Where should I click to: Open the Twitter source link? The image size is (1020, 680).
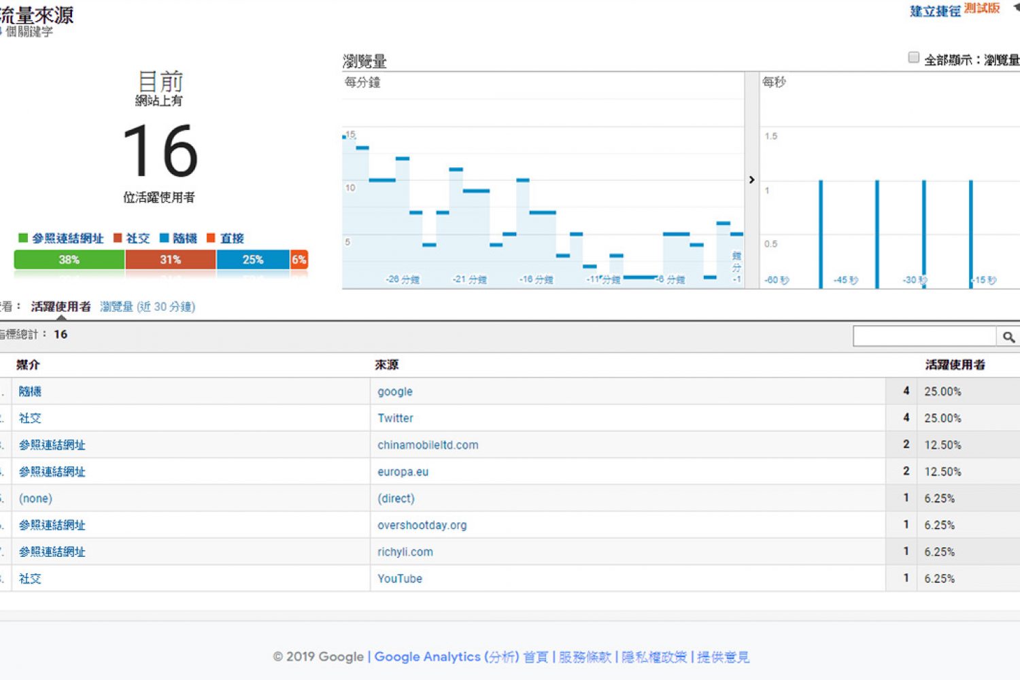[x=395, y=418]
